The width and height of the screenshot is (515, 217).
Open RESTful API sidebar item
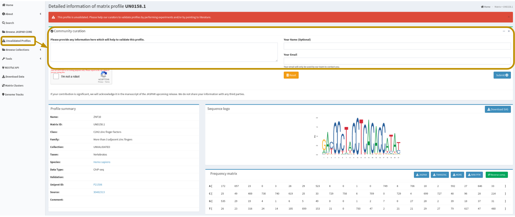point(11,68)
